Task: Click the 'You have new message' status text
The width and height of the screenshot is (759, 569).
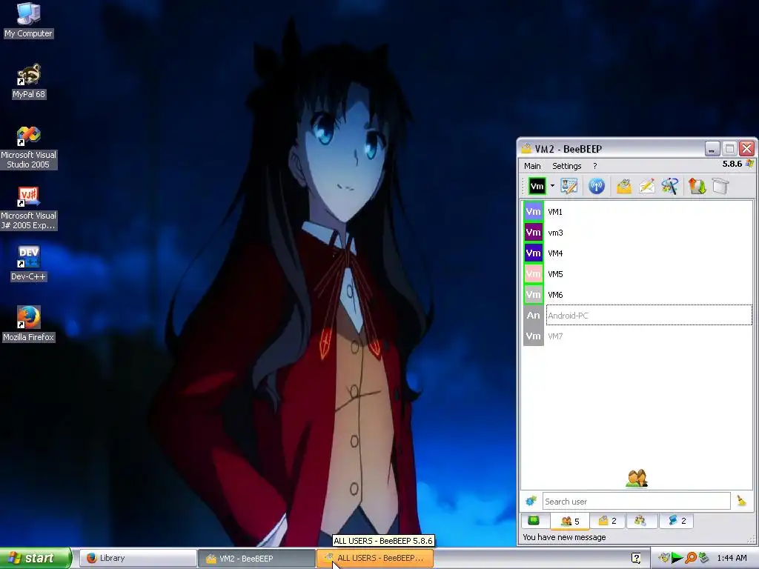Action: 564,537
